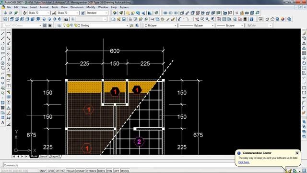The height and width of the screenshot is (173, 307).
Task: Open the ByLayer lineweight dropdown
Action: coord(242,25)
